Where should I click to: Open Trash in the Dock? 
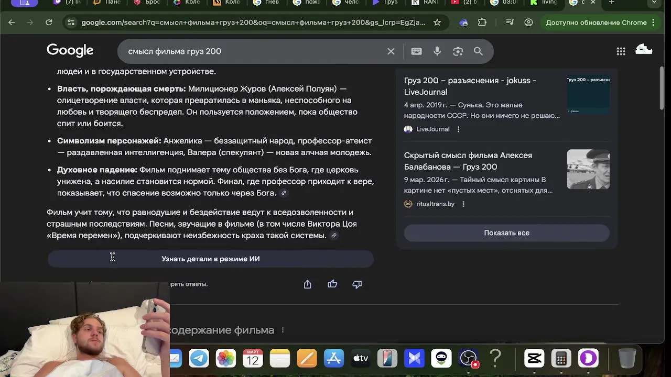[x=627, y=359]
